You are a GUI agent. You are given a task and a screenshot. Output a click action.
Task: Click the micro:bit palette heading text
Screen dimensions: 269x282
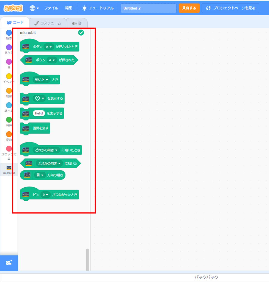click(28, 33)
